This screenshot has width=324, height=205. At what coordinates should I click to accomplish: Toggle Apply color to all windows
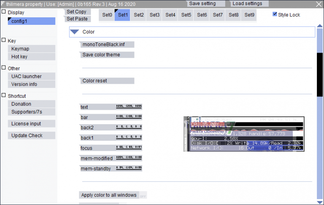pos(110,195)
